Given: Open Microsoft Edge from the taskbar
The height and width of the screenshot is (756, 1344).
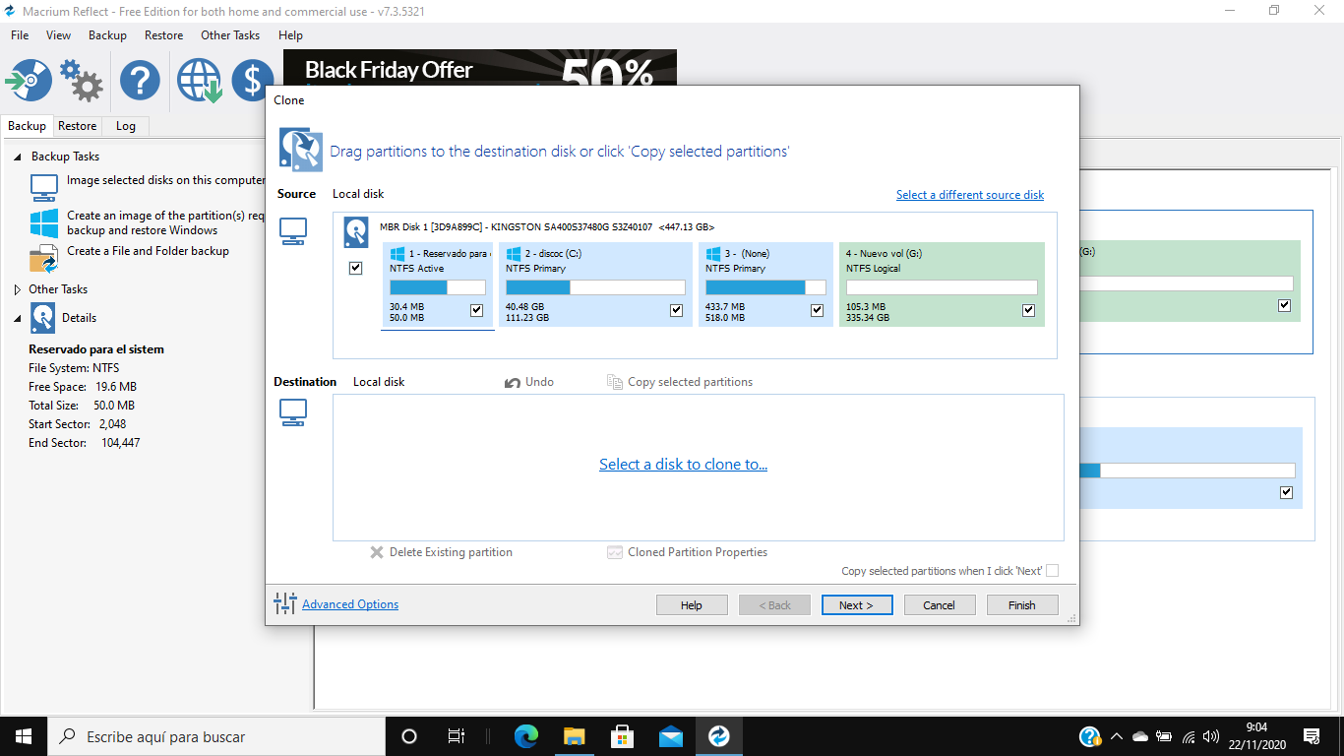Looking at the screenshot, I should click(x=526, y=736).
